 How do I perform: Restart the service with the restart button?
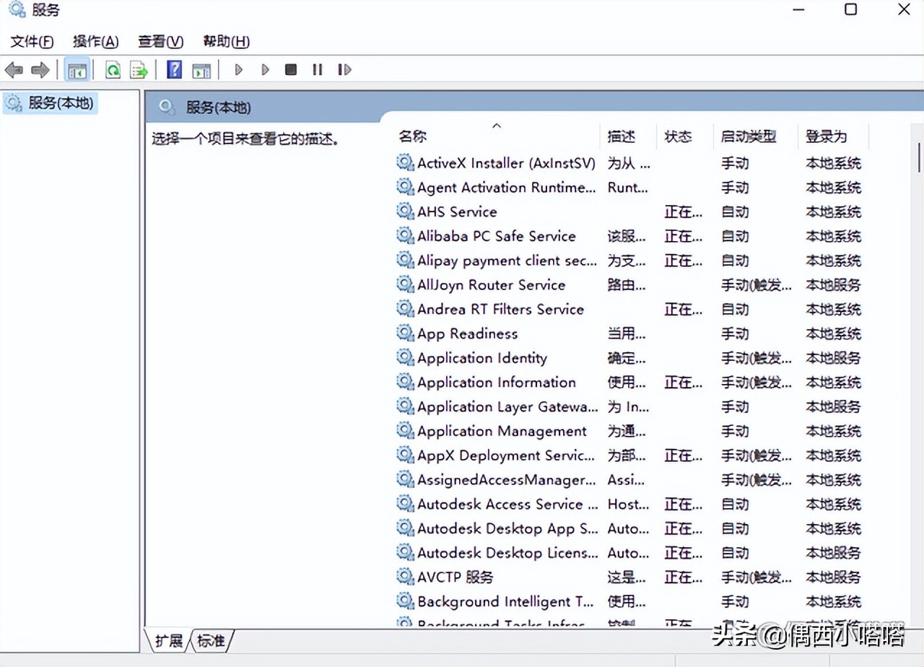tap(344, 69)
